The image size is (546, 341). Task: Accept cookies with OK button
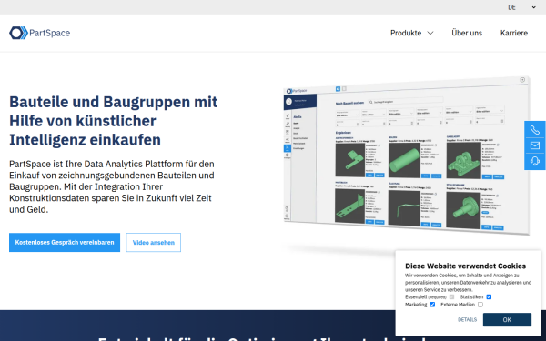coord(507,319)
